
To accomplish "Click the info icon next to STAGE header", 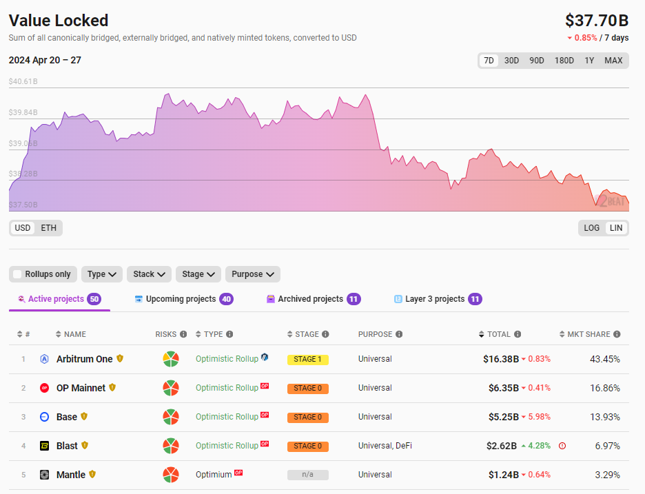I will click(325, 334).
